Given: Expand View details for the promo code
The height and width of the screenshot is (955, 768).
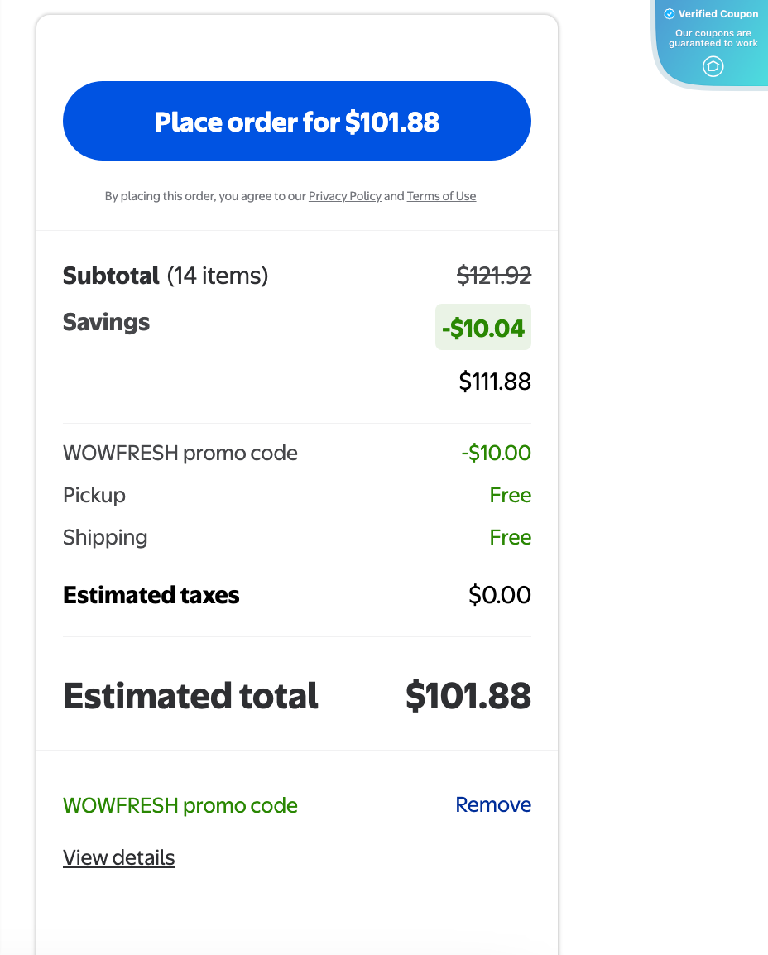Looking at the screenshot, I should [118, 857].
